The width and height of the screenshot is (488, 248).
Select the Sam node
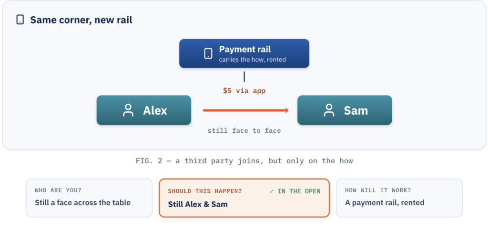pos(345,110)
